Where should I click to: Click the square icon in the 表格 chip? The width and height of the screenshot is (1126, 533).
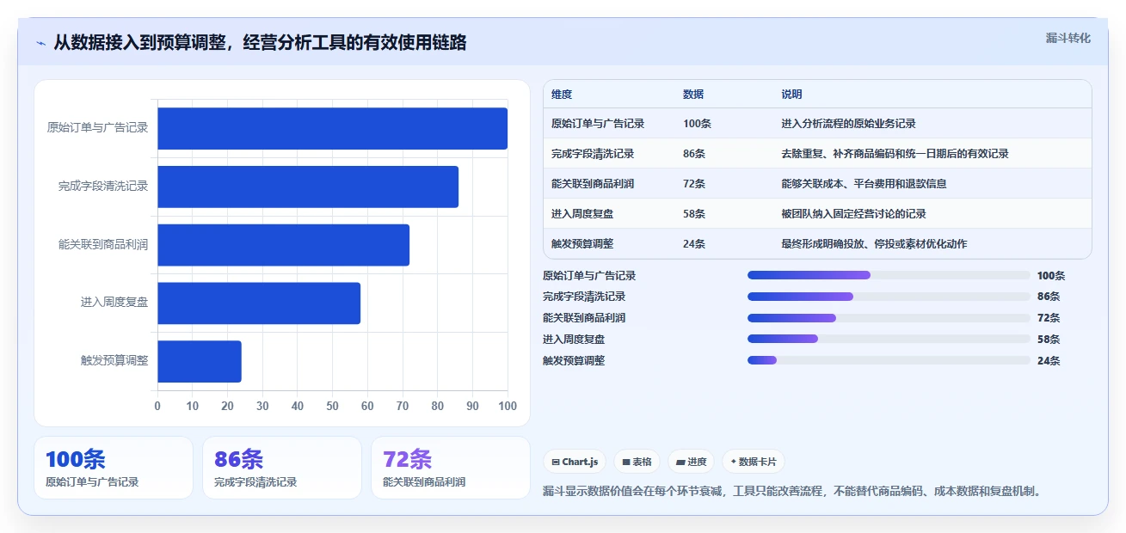[626, 462]
